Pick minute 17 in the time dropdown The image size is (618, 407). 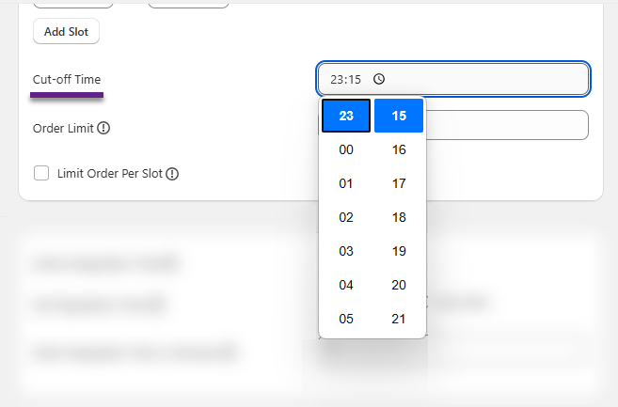coord(399,183)
